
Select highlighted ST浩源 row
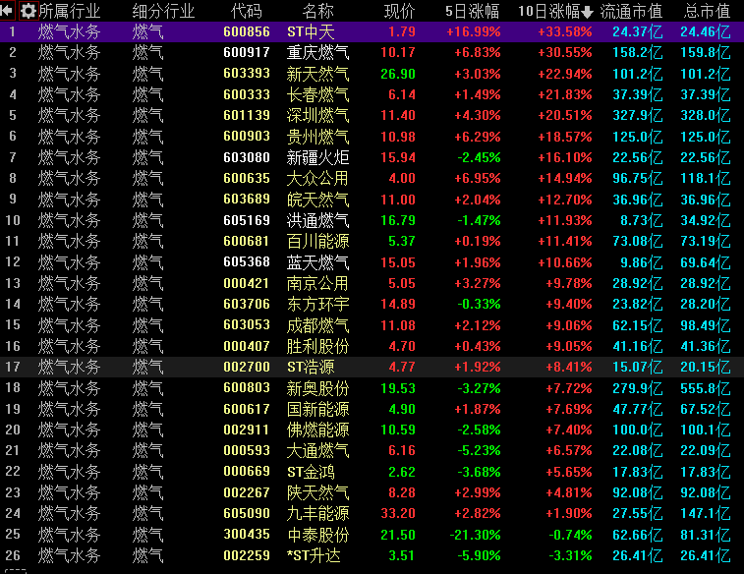click(x=311, y=367)
